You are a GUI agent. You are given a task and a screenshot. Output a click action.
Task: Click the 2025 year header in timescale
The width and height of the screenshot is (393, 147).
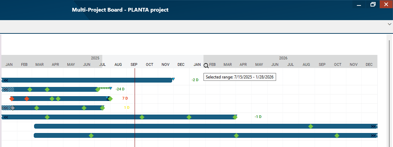[x=95, y=58]
